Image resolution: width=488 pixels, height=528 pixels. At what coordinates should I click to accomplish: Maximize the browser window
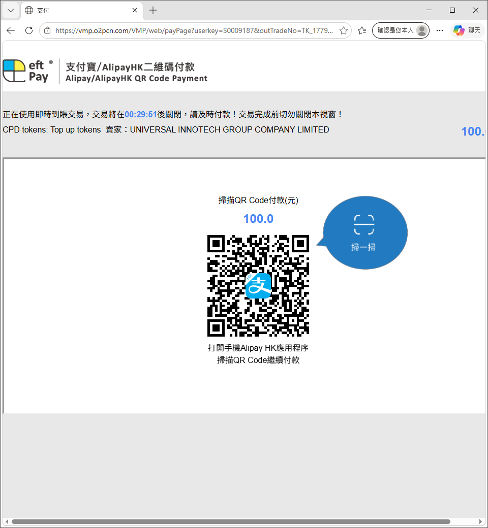tap(452, 11)
